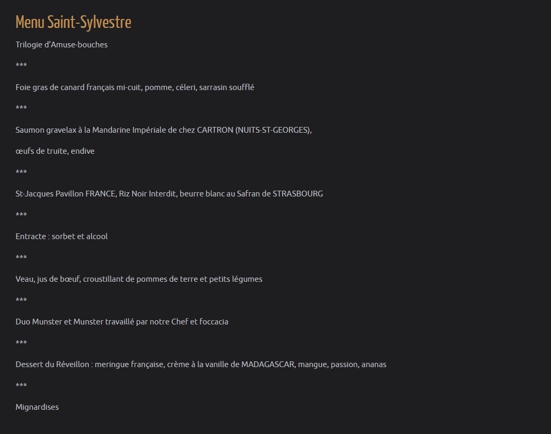The image size is (551, 434).
Task: Click the asterisk separator above Mignardises
Action: 21,386
